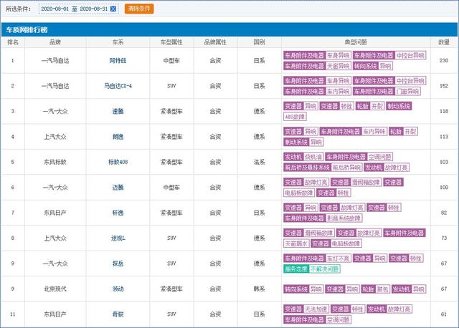This screenshot has width=459, height=328.
Task: Click the 变速器 顿挫 tag in 速腾 row
Action: point(336,106)
